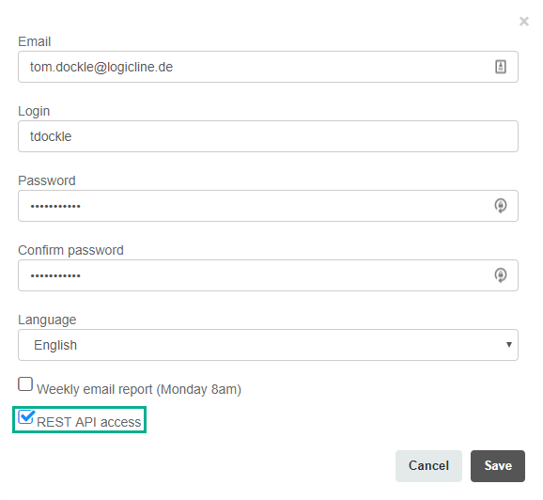The image size is (543, 500).
Task: Click the 'Weekly email report (Monday 8am)' label text
Action: pyautogui.click(x=139, y=389)
